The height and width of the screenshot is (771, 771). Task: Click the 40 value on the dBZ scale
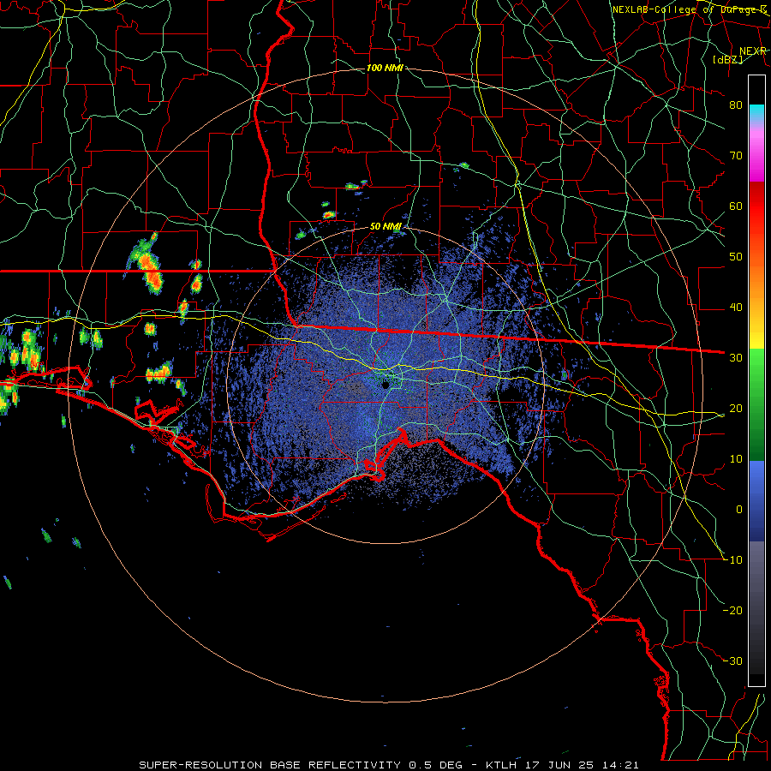coord(736,308)
